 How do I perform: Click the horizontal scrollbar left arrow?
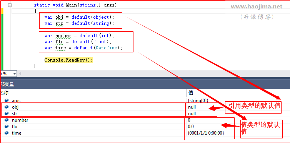(20, 74)
